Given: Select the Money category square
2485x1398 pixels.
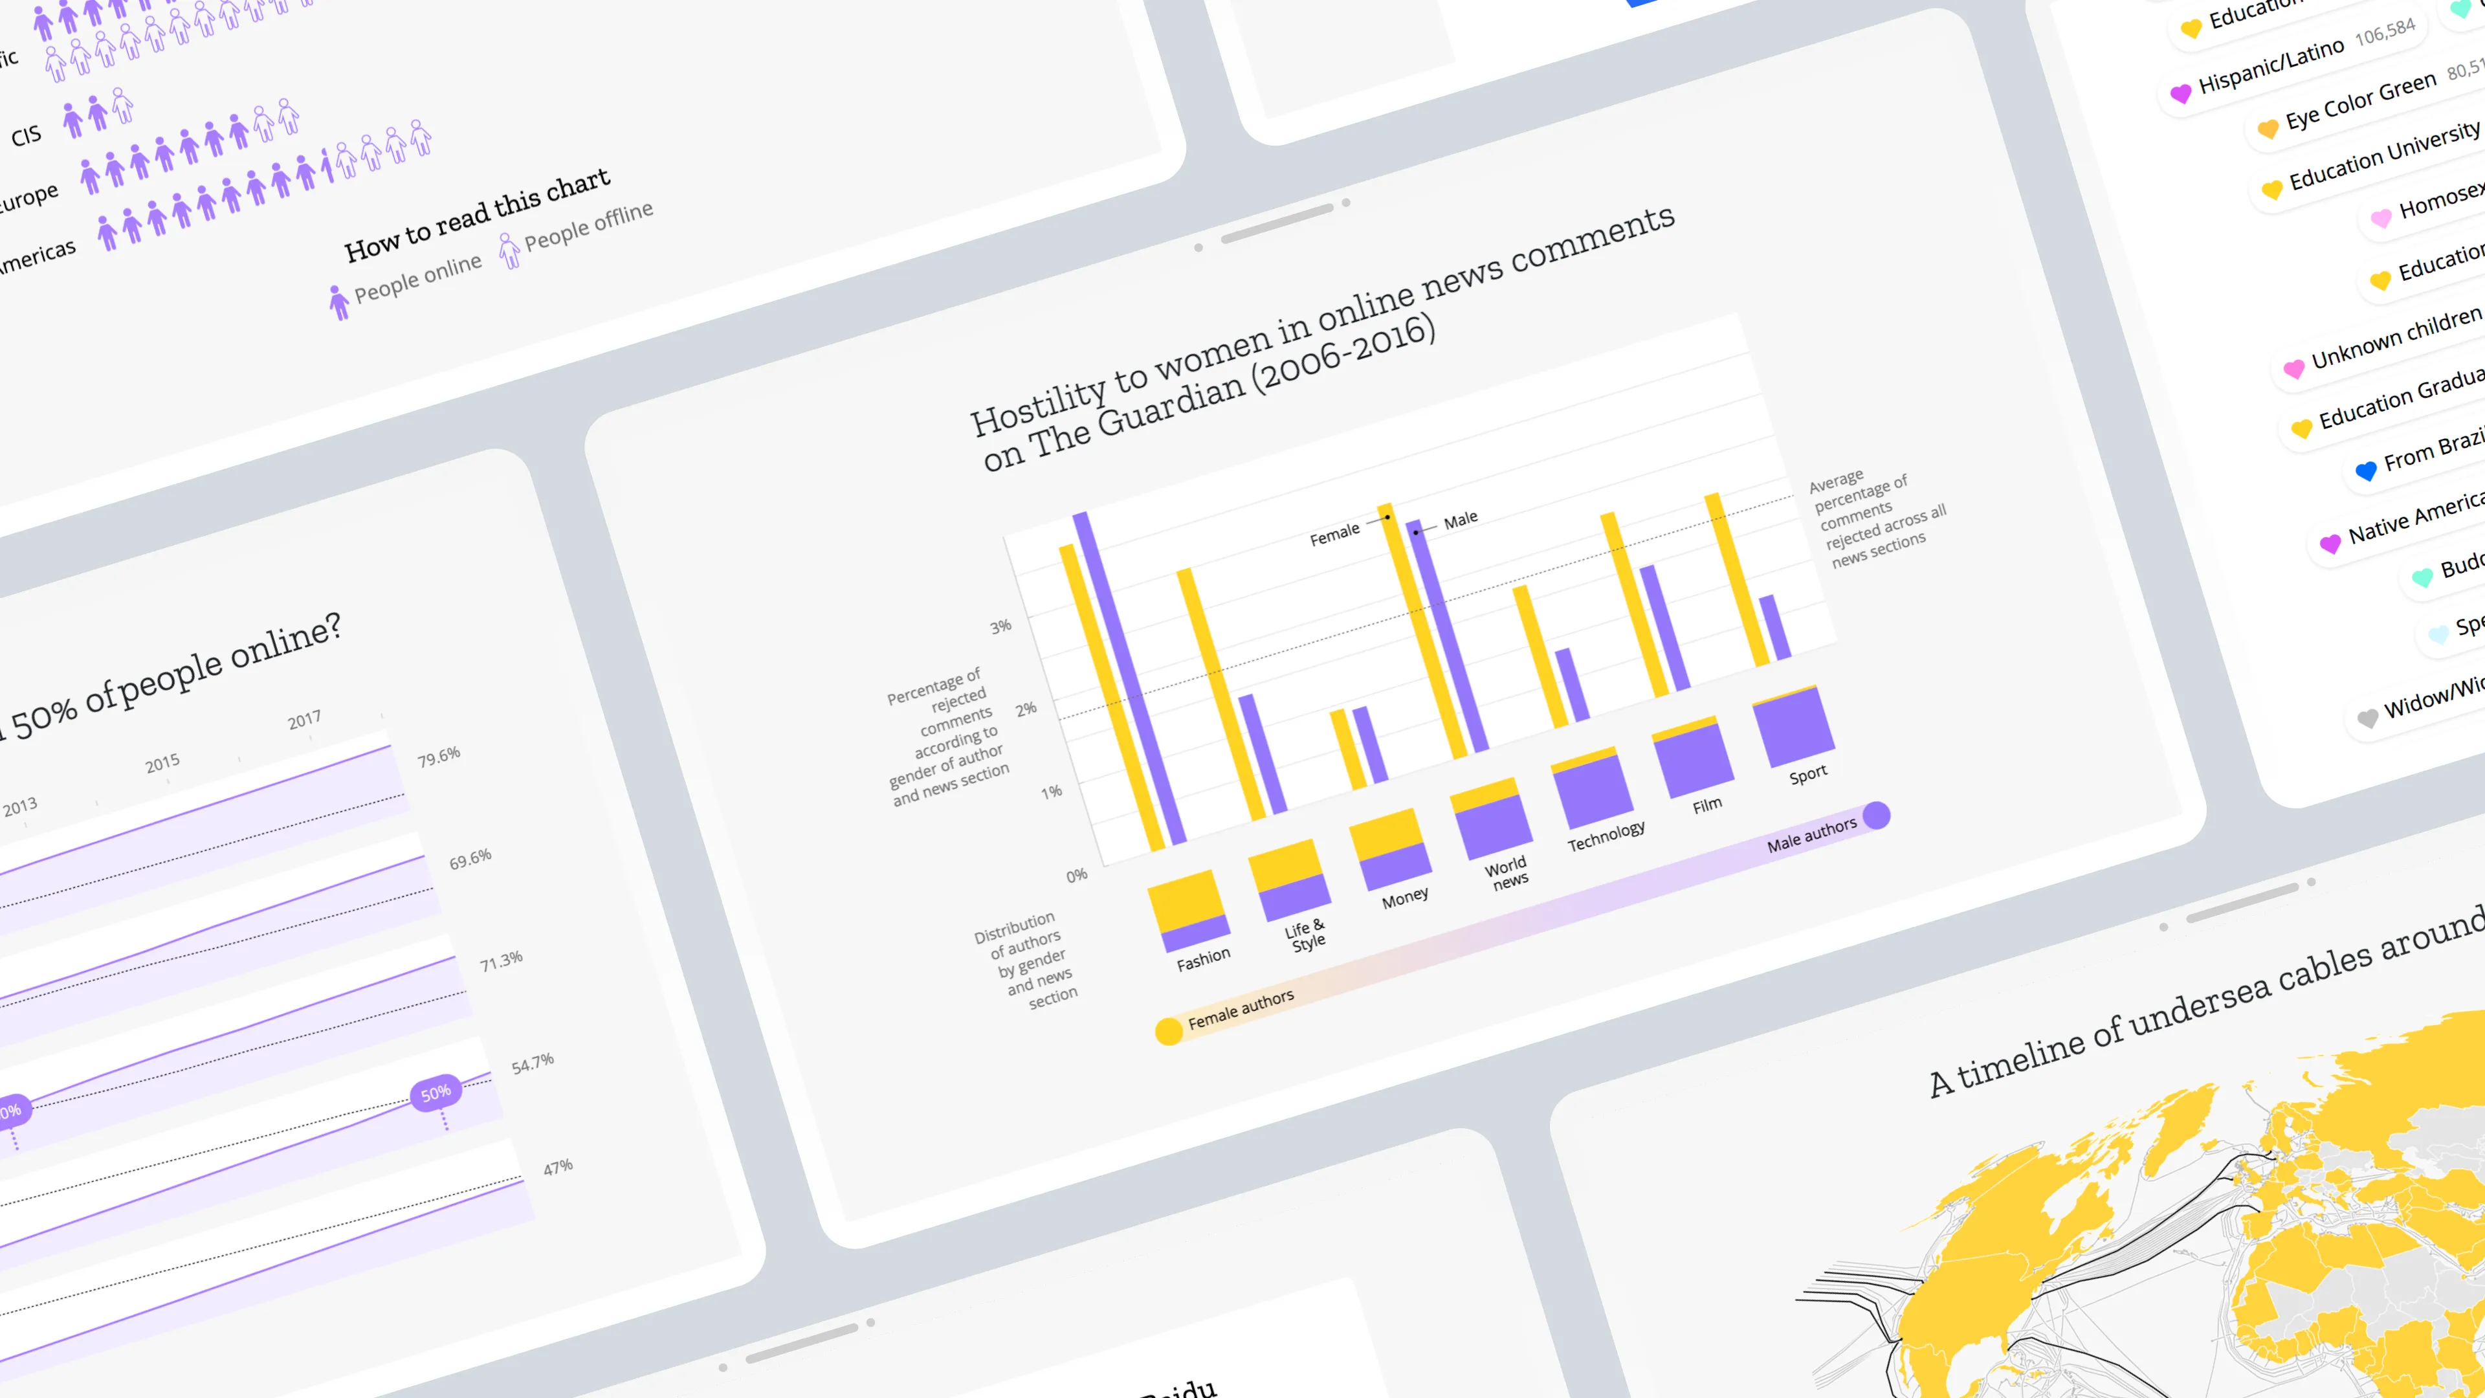Looking at the screenshot, I should [x=1389, y=849].
